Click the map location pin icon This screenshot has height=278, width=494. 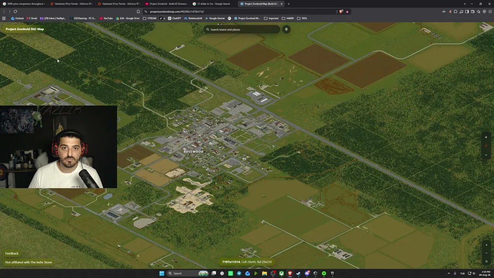[286, 29]
